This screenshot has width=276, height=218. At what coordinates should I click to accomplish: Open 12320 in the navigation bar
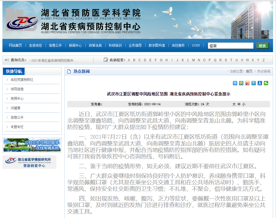point(196,46)
